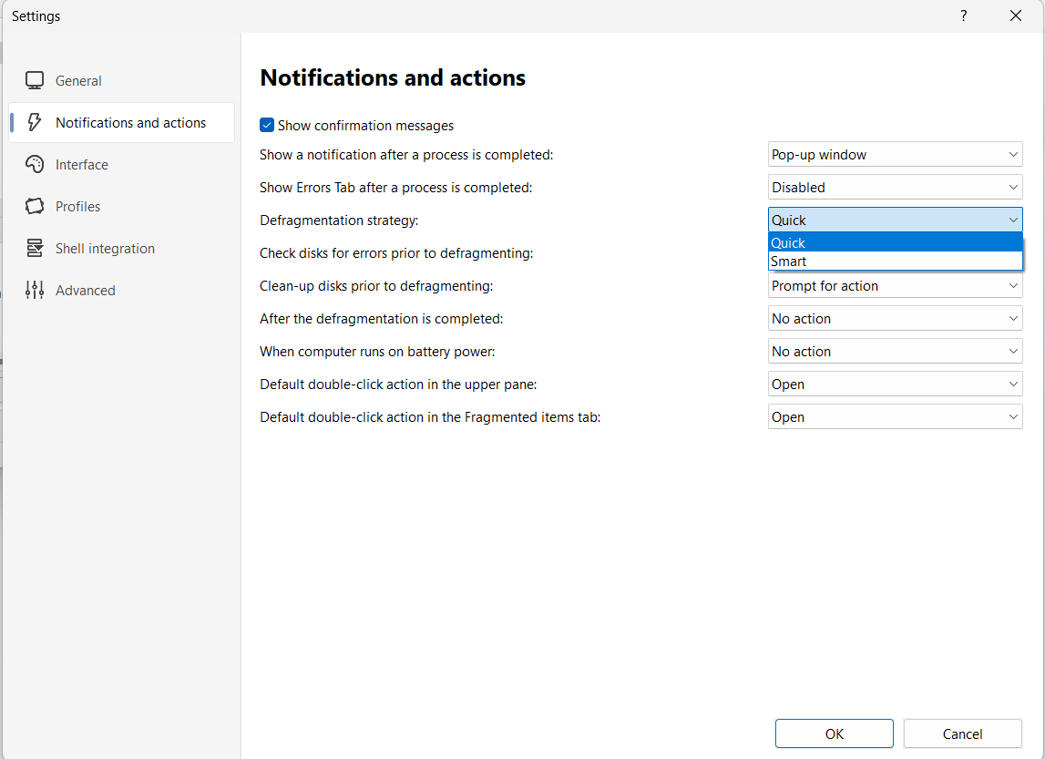
Task: Click the Profiles icon in sidebar
Action: (x=35, y=207)
